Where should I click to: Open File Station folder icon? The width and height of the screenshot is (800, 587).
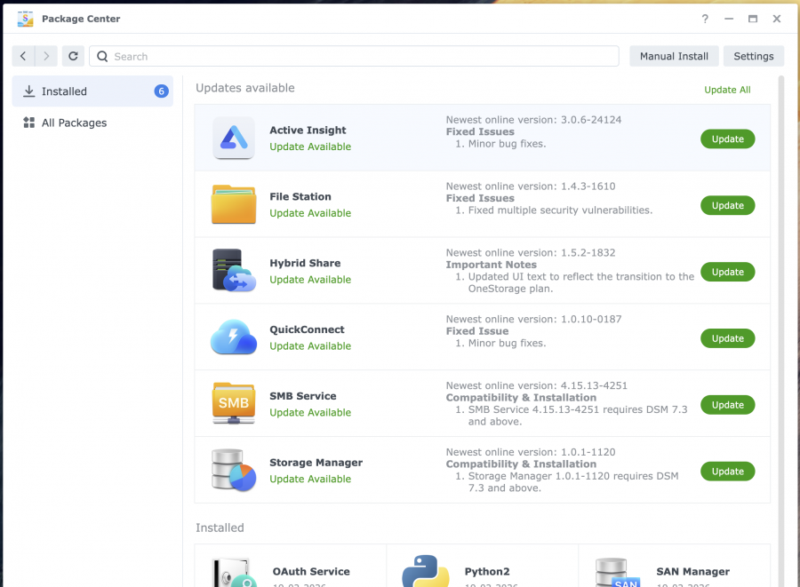click(234, 204)
